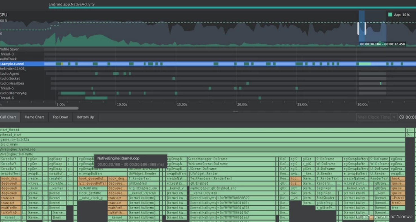
Task: Click the Studio:MemoryAg thread row
Action: click(13, 93)
